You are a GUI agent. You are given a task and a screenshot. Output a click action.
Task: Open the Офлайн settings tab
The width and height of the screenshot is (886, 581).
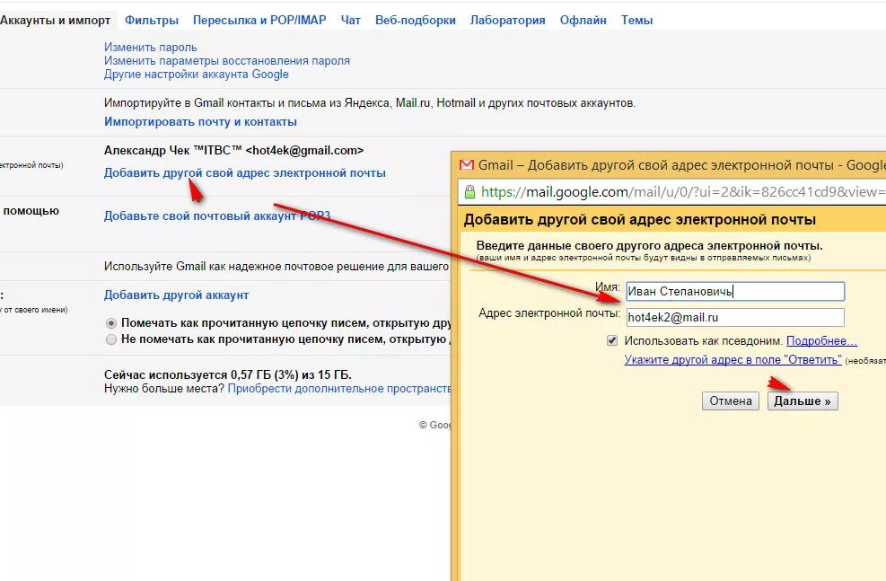tap(583, 21)
